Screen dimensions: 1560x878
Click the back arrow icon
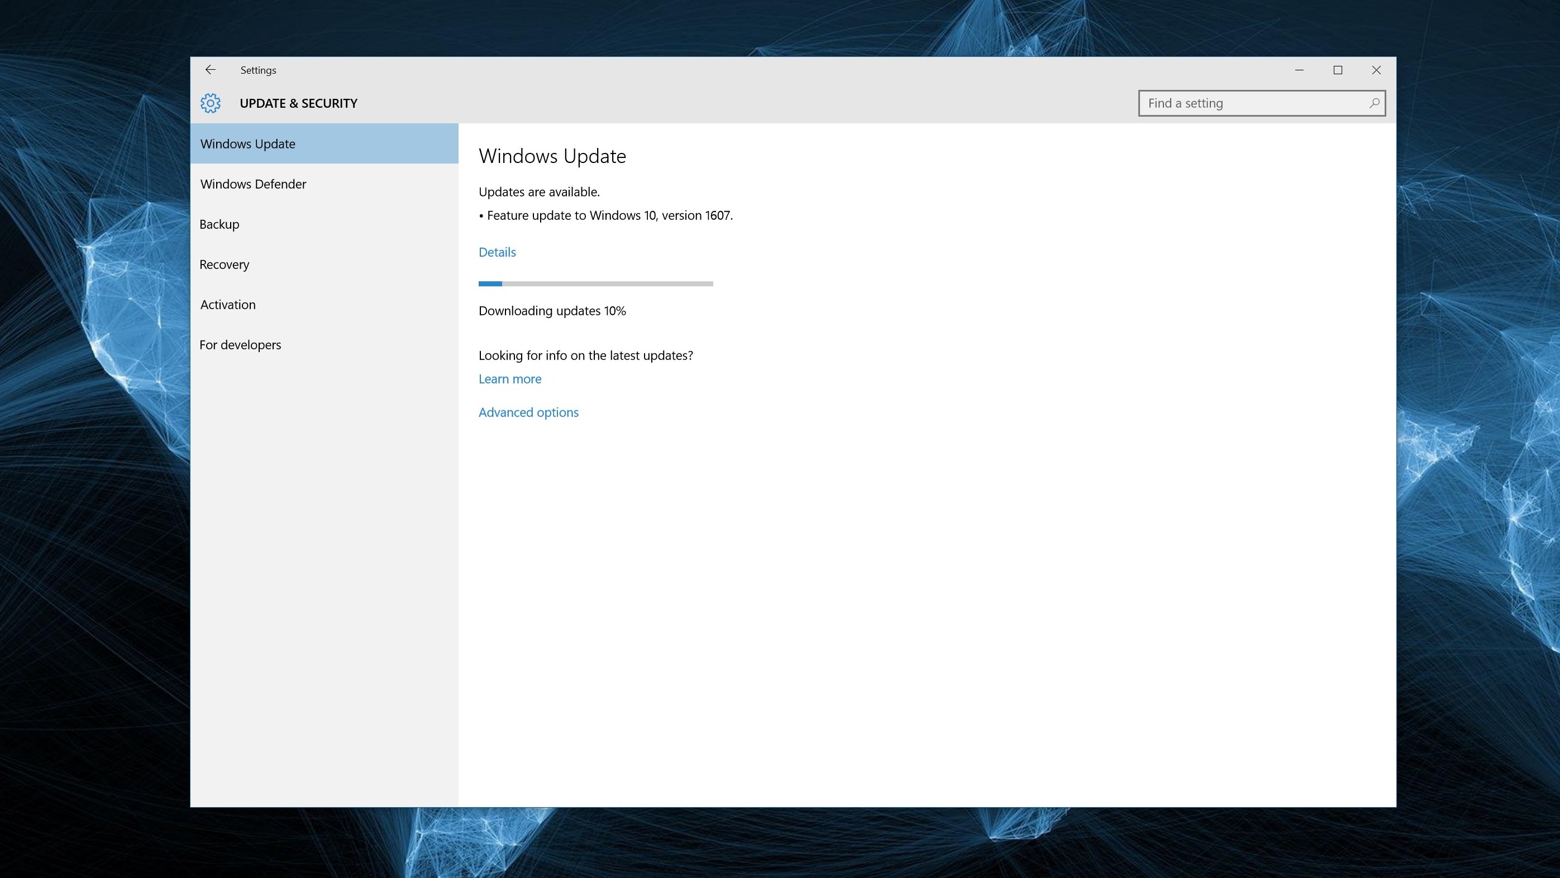point(210,70)
